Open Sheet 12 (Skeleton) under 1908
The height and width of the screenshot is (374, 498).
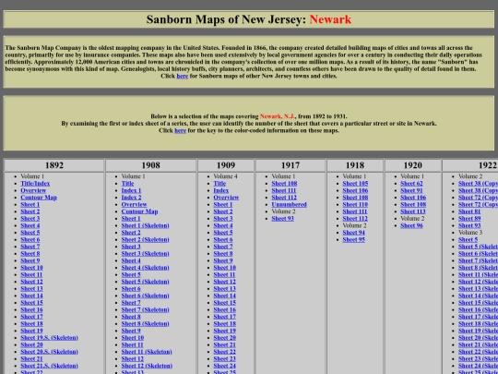pos(147,366)
